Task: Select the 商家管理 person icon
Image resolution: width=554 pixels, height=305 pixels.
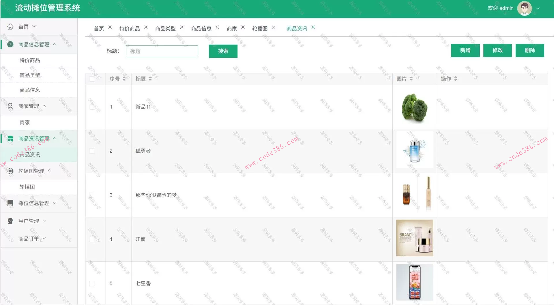Action: [x=10, y=106]
